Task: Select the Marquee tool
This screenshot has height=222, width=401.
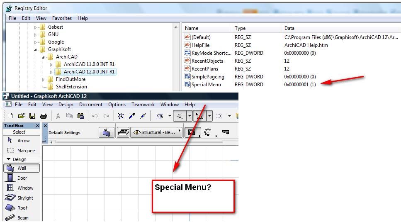Action: coord(22,151)
